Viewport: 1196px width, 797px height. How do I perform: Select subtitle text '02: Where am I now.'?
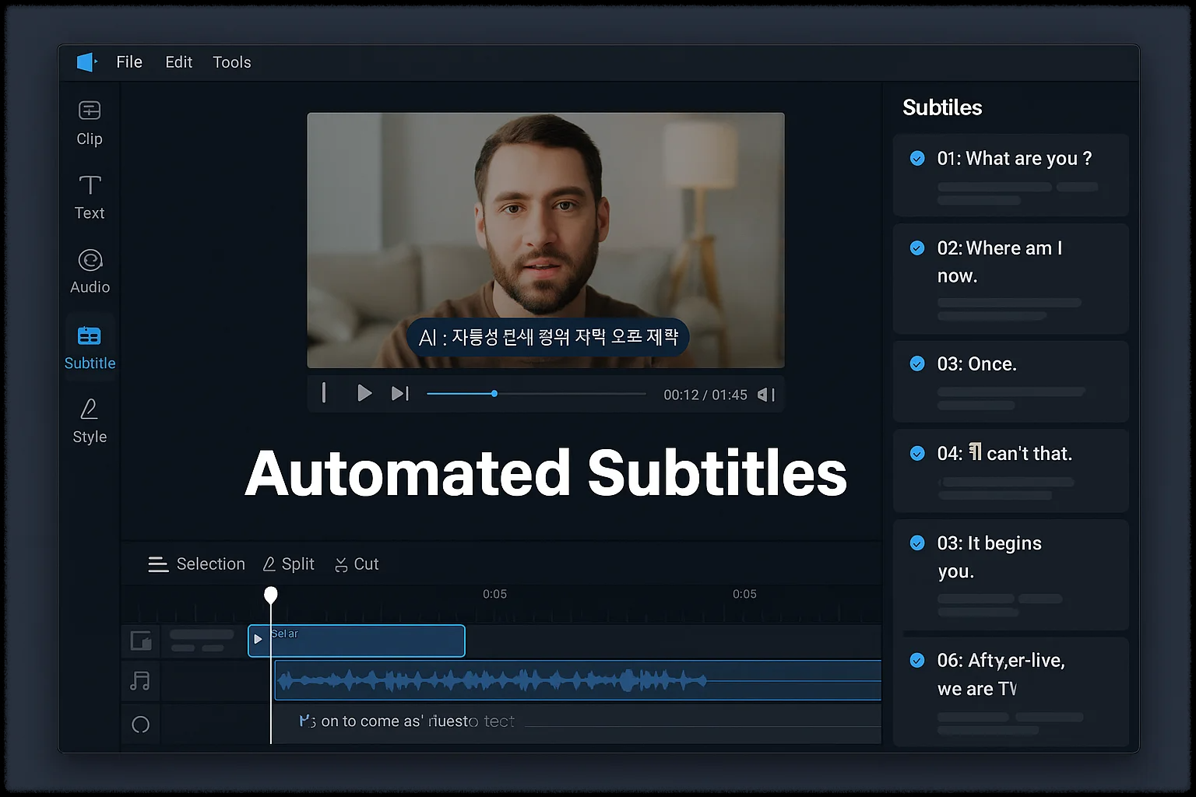point(1000,262)
